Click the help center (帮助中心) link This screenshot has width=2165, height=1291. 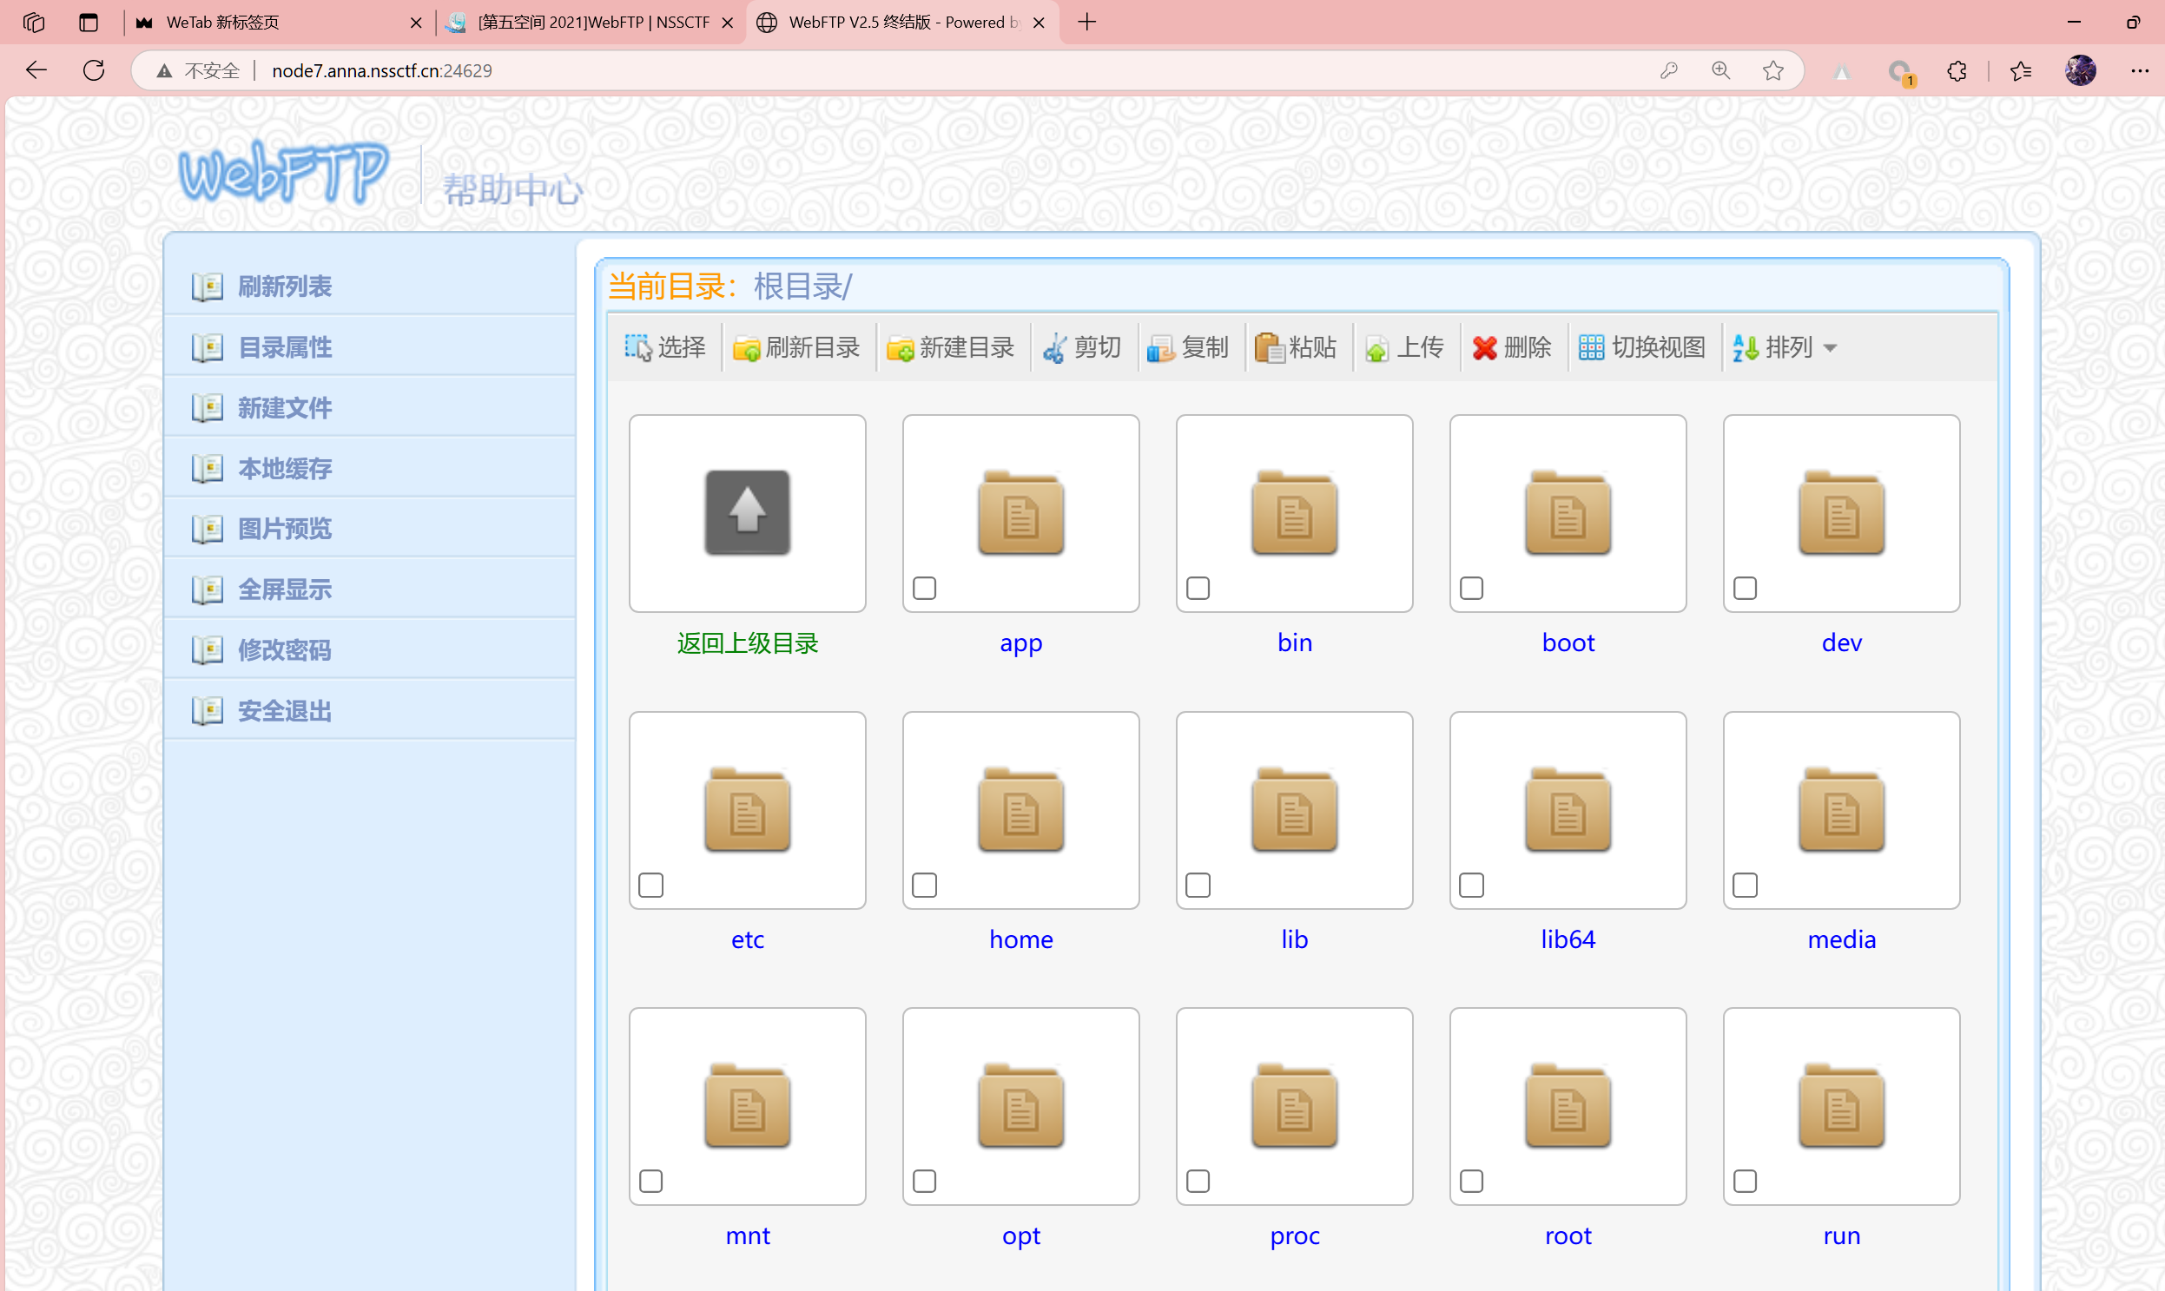coord(512,189)
